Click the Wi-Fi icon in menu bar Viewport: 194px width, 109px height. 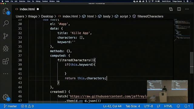click(x=152, y=1)
